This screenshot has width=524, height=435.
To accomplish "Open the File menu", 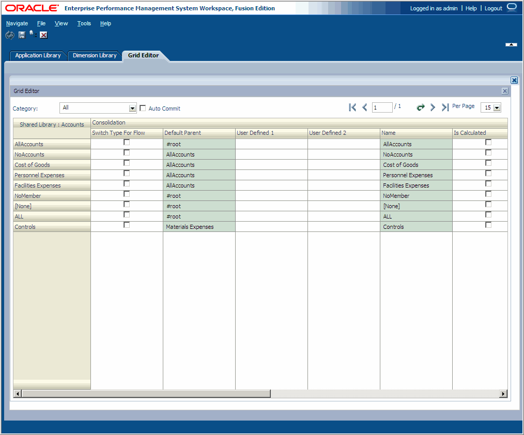I will (41, 23).
